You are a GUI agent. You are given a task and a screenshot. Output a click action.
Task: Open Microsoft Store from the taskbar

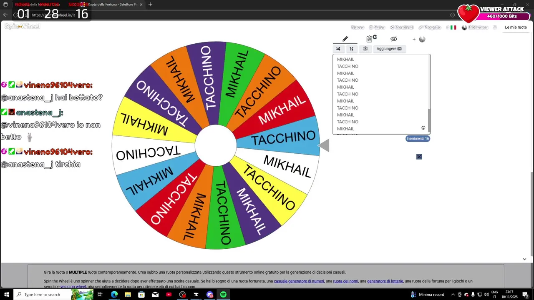(141, 295)
